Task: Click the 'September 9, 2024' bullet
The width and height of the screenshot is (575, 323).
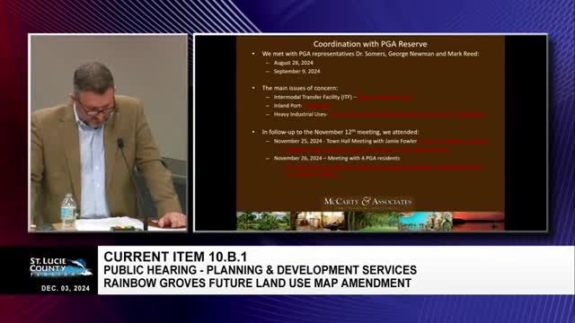Action: coord(296,72)
